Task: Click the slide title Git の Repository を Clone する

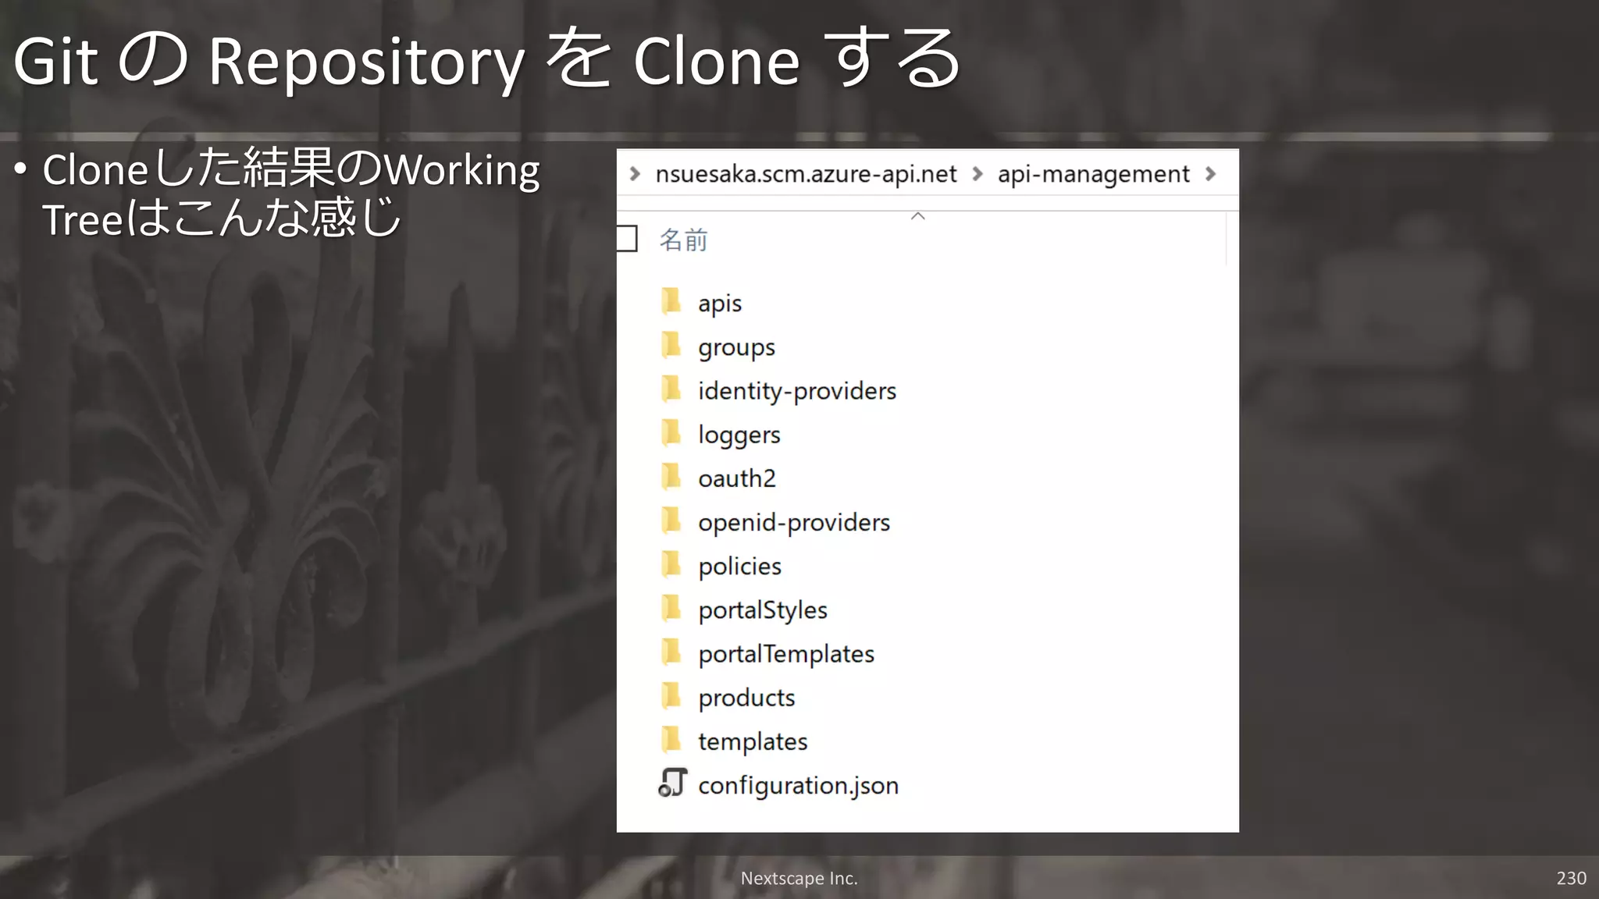Action: (x=487, y=59)
